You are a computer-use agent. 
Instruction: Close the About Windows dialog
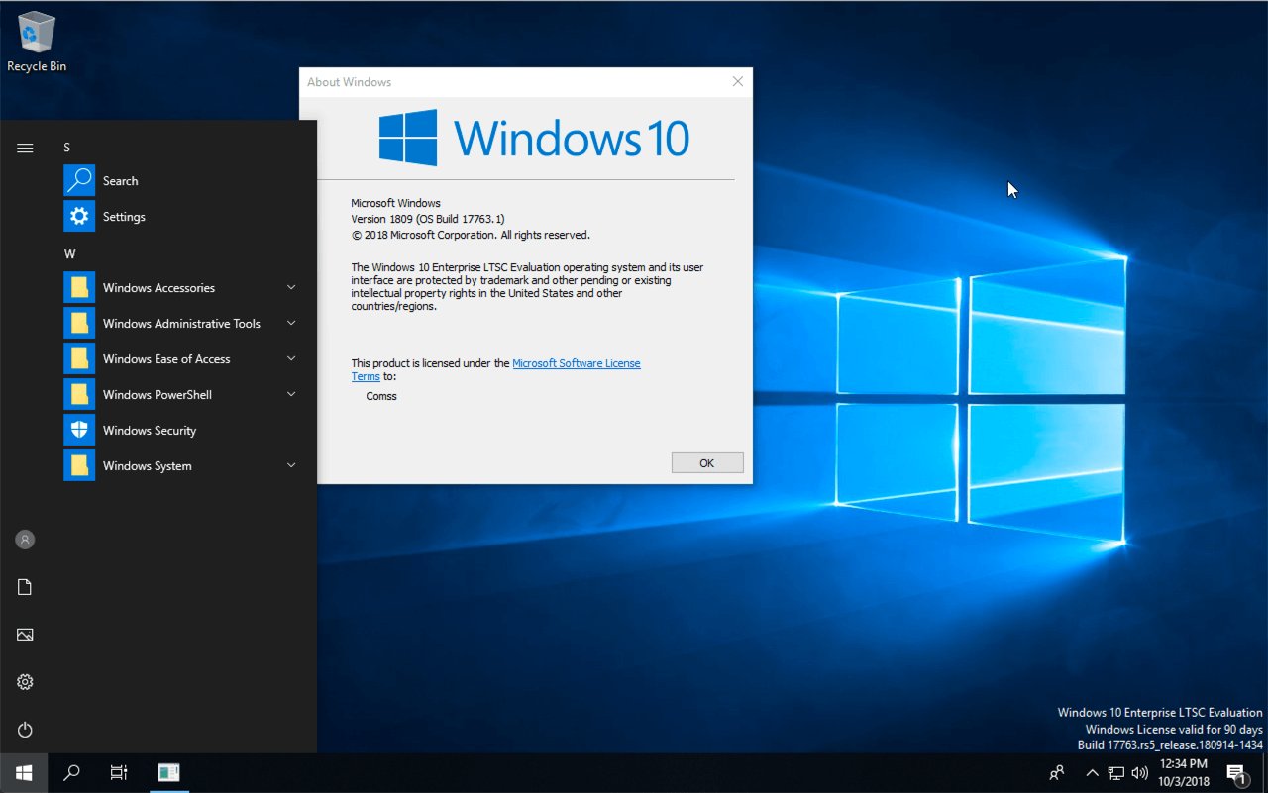click(x=737, y=82)
